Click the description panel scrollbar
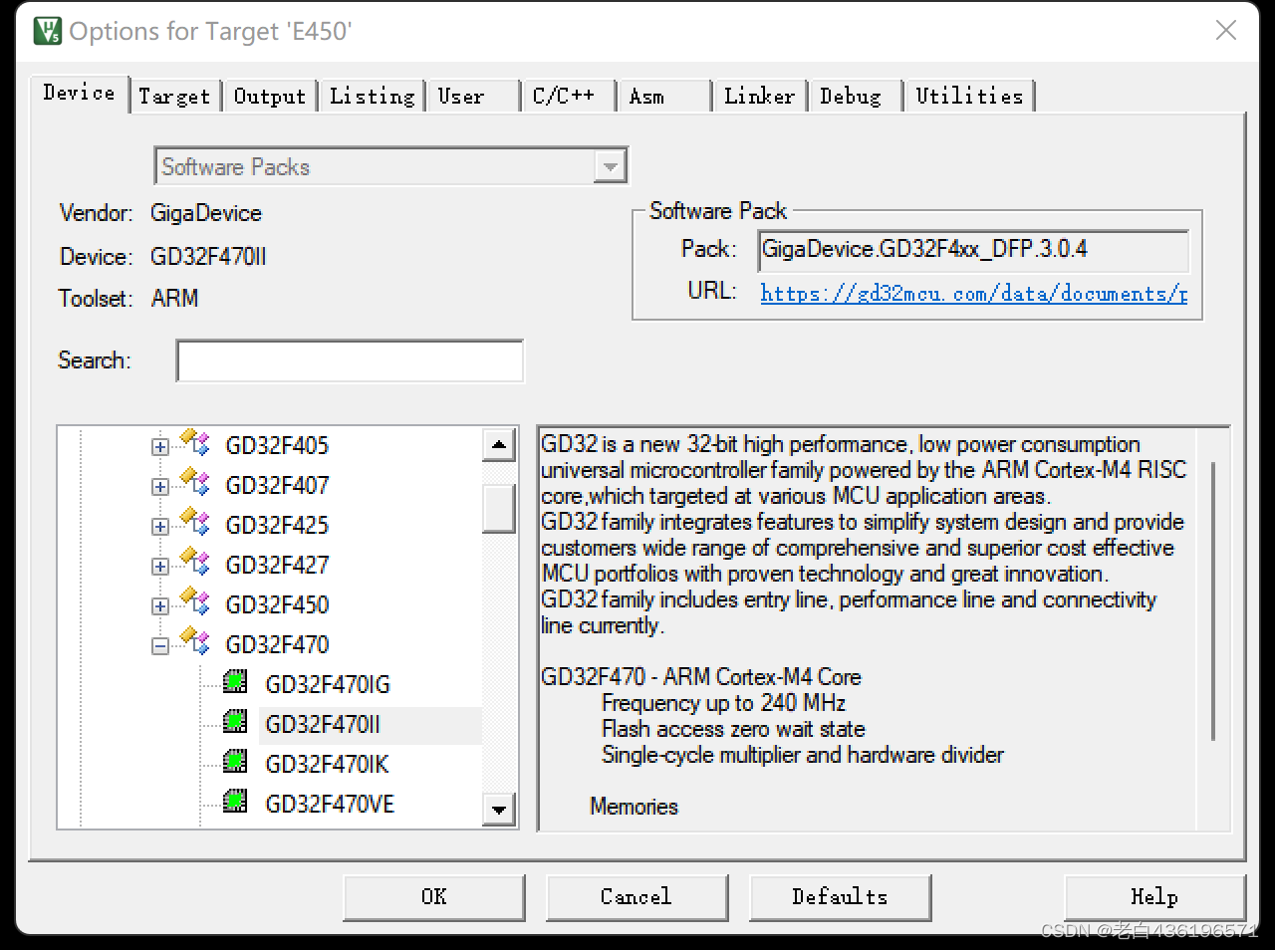 [1213, 601]
